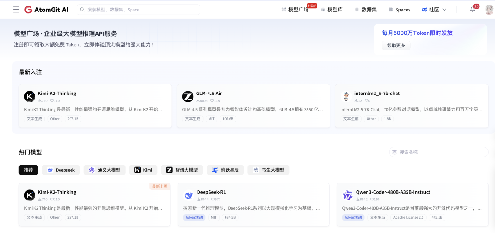This screenshot has height=233, width=495.
Task: Click token活动 tag on Qwen3-Coder card
Action: pyautogui.click(x=353, y=217)
